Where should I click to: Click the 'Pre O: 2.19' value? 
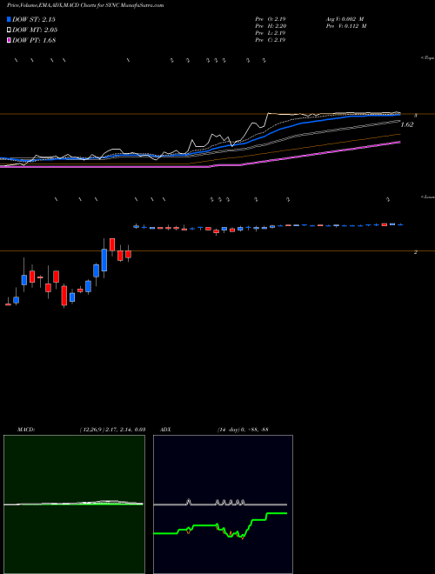(271, 18)
